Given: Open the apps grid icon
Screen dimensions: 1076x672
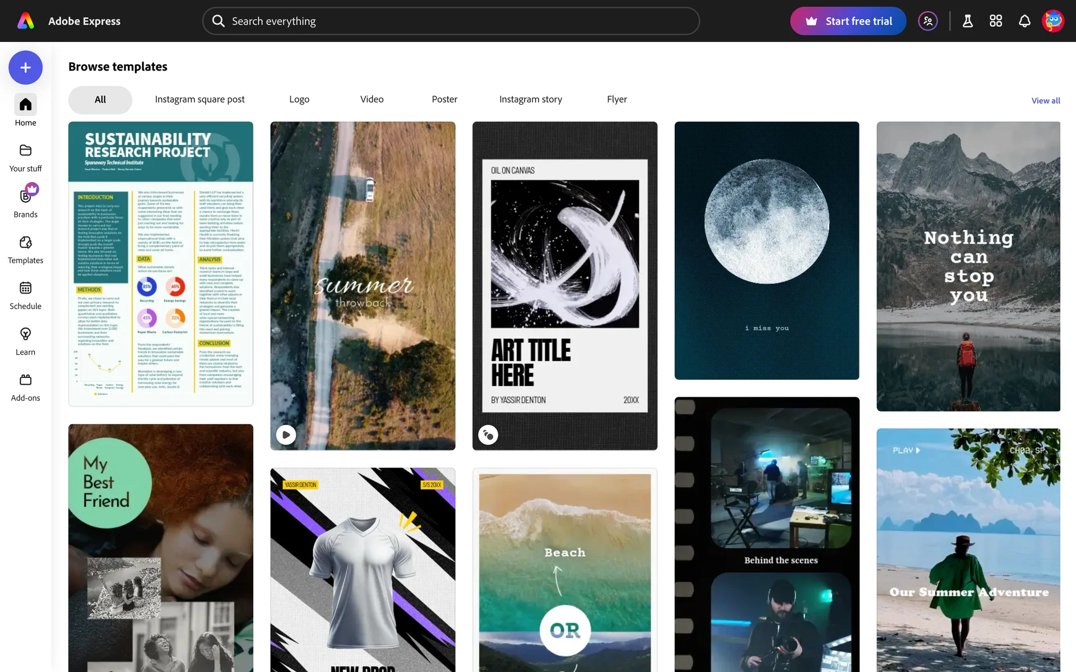Looking at the screenshot, I should pyautogui.click(x=996, y=21).
